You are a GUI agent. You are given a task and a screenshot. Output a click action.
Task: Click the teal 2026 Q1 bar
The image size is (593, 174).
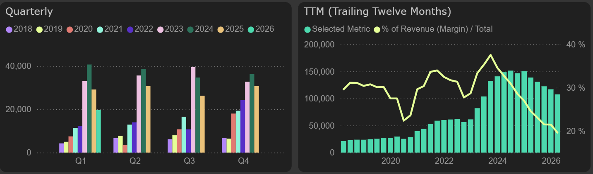(x=98, y=131)
